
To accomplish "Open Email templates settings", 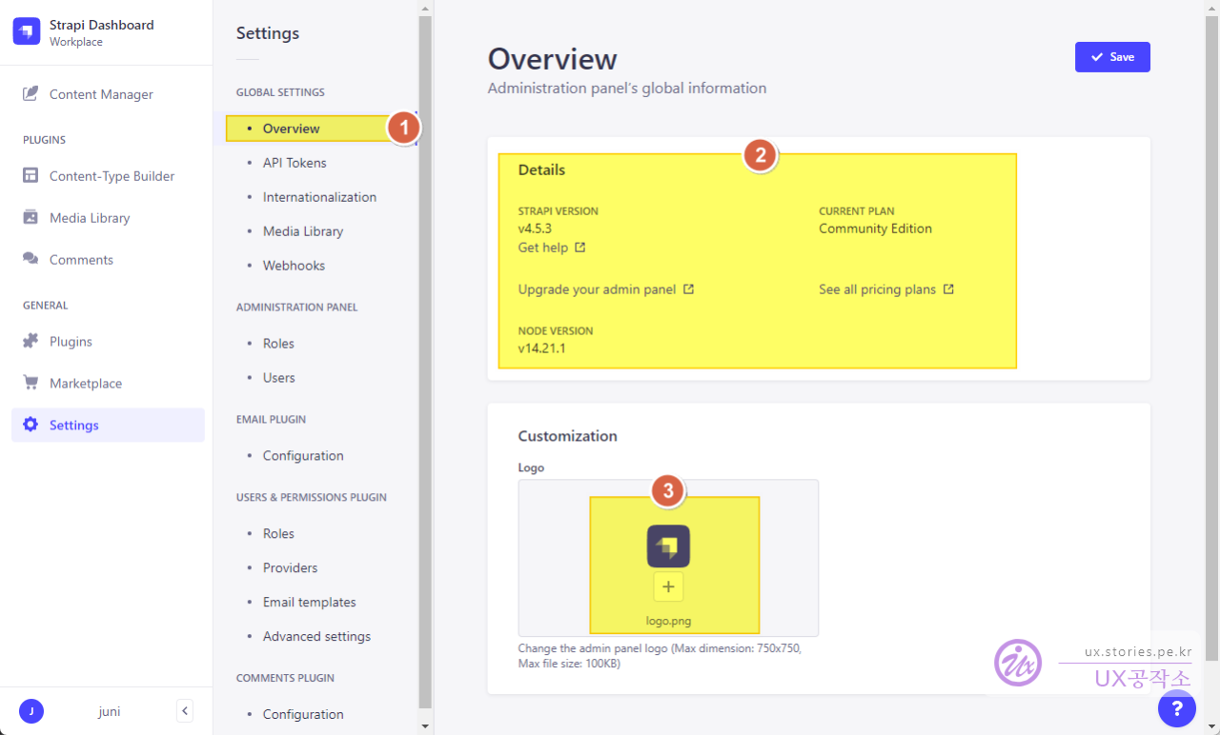I will (310, 603).
